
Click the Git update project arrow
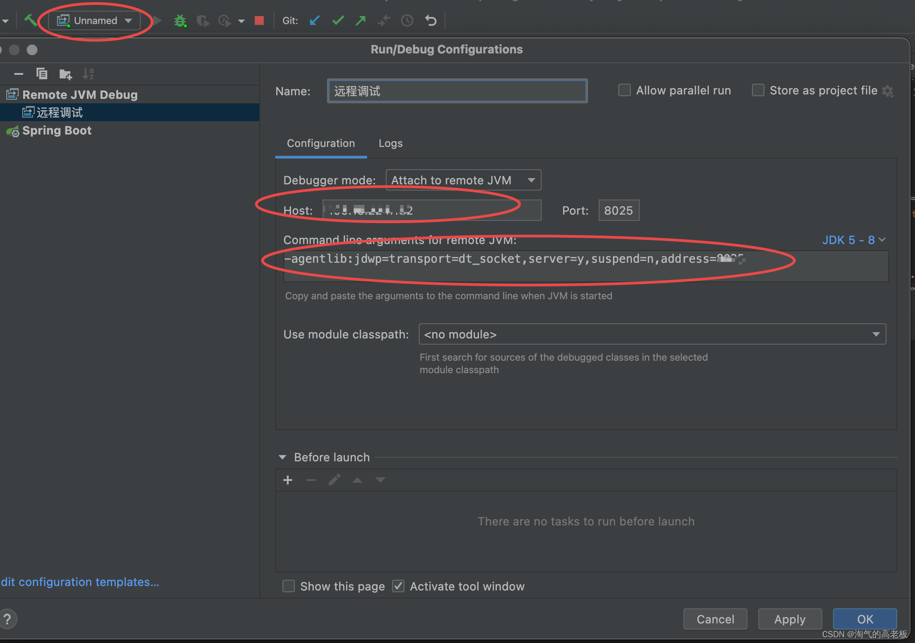315,20
